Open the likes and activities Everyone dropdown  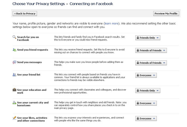coord(146,119)
